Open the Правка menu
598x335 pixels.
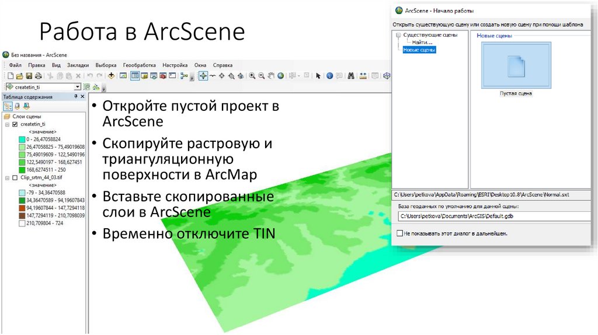(37, 65)
